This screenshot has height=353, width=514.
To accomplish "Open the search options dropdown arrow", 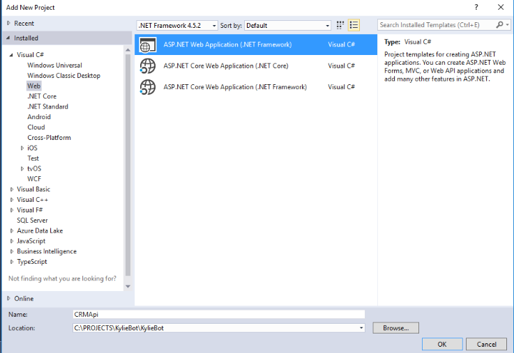I will [x=508, y=25].
